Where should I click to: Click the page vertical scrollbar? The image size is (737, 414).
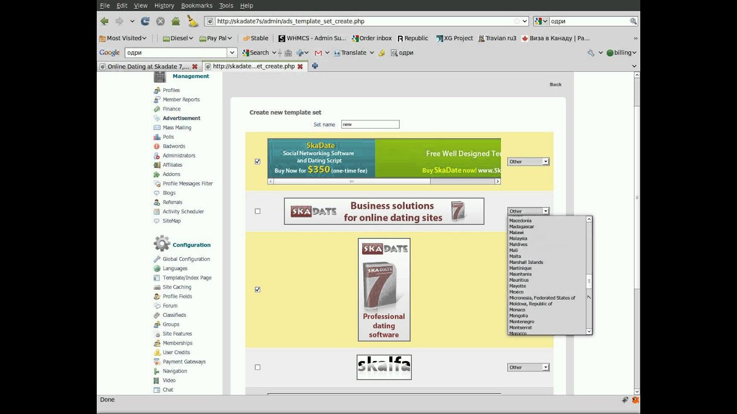[x=637, y=234]
